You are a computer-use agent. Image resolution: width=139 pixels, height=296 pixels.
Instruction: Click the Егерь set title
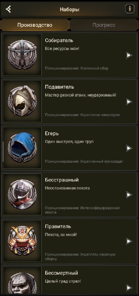click(52, 134)
